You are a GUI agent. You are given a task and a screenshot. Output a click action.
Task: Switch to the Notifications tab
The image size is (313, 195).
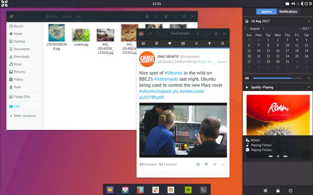pos(288,11)
